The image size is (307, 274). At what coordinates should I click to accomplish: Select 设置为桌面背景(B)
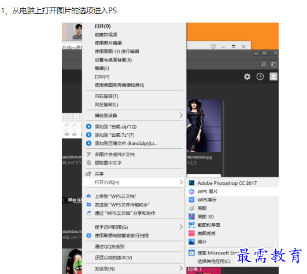coord(113,60)
